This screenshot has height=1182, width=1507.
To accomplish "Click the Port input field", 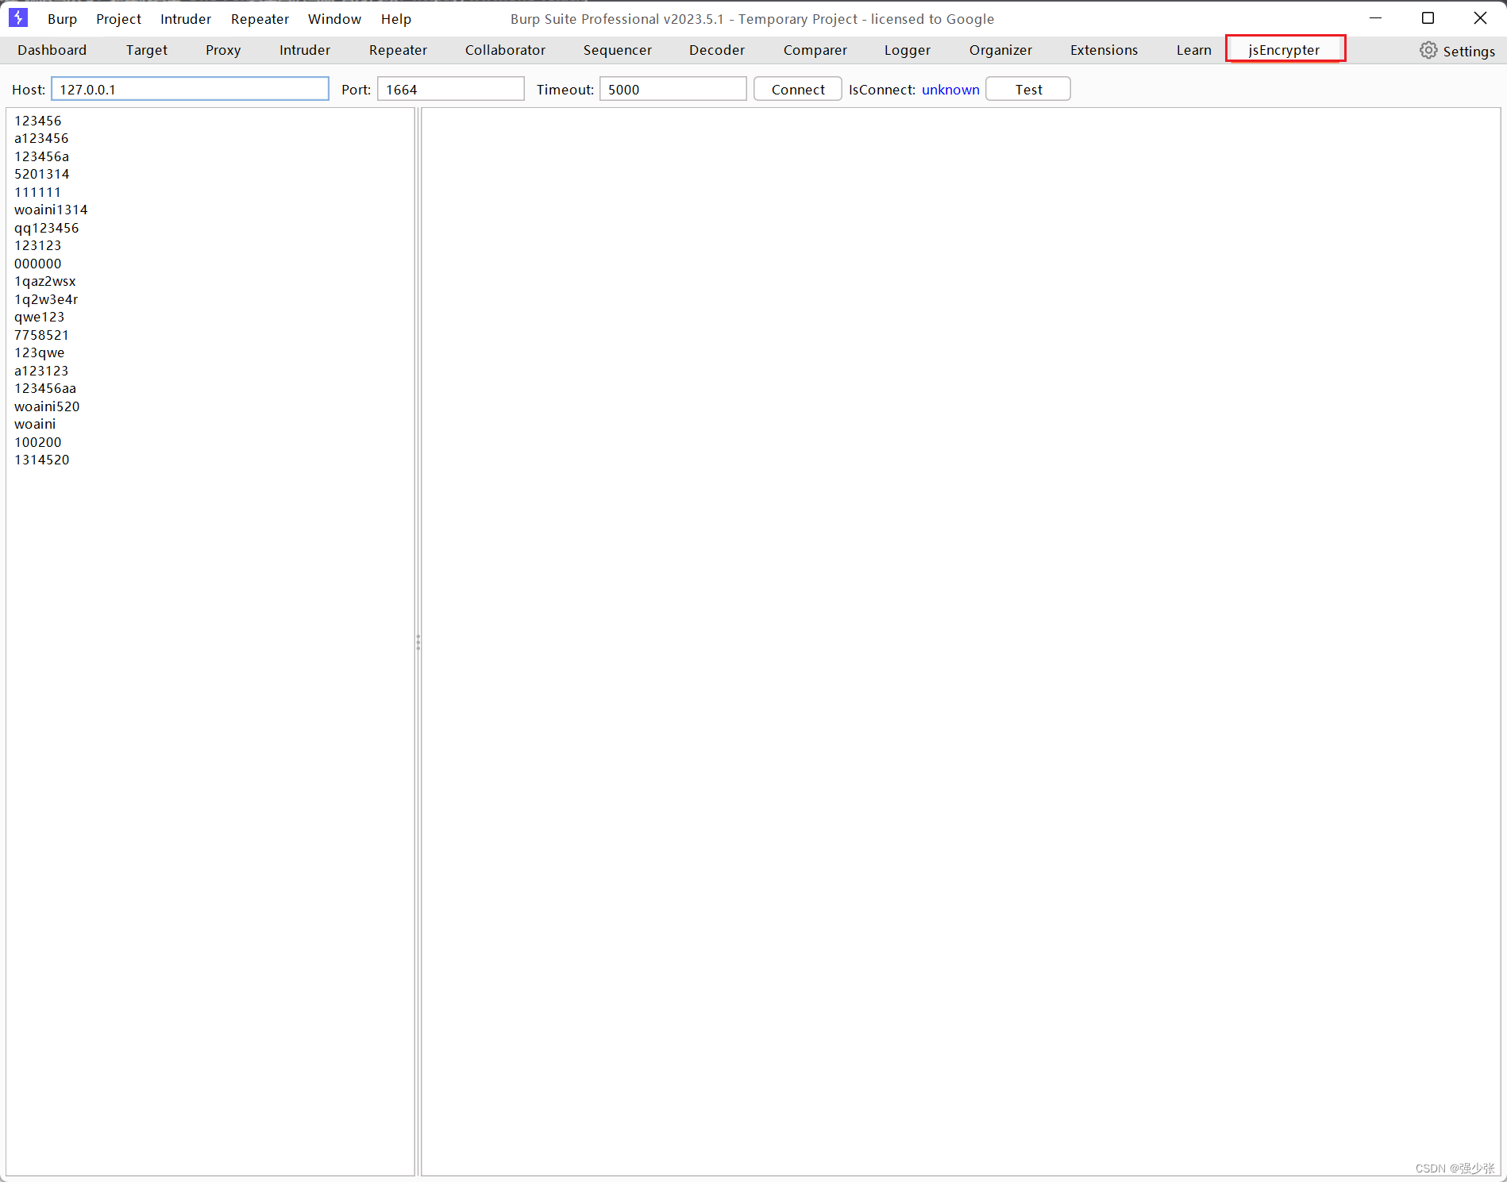I will (x=450, y=89).
